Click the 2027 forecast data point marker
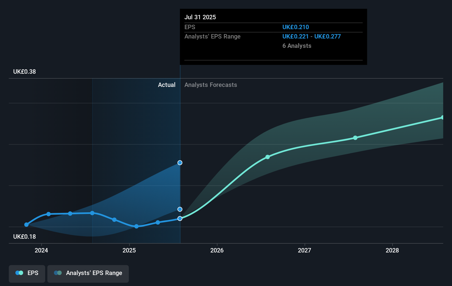452x286 pixels. point(355,138)
